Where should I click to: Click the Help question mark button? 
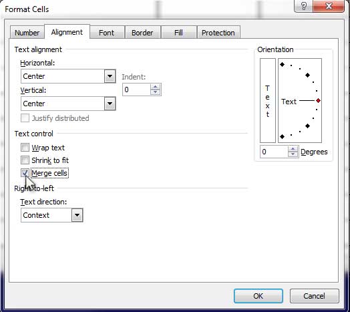pyautogui.click(x=304, y=6)
